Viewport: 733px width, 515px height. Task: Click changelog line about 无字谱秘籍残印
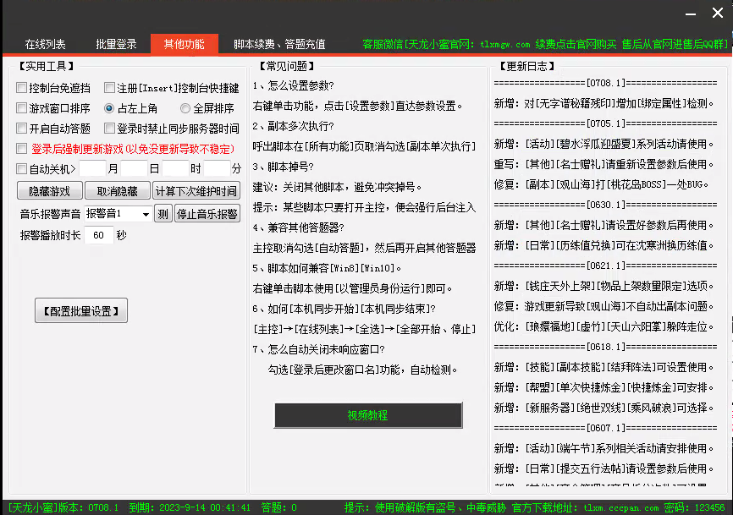coord(604,104)
